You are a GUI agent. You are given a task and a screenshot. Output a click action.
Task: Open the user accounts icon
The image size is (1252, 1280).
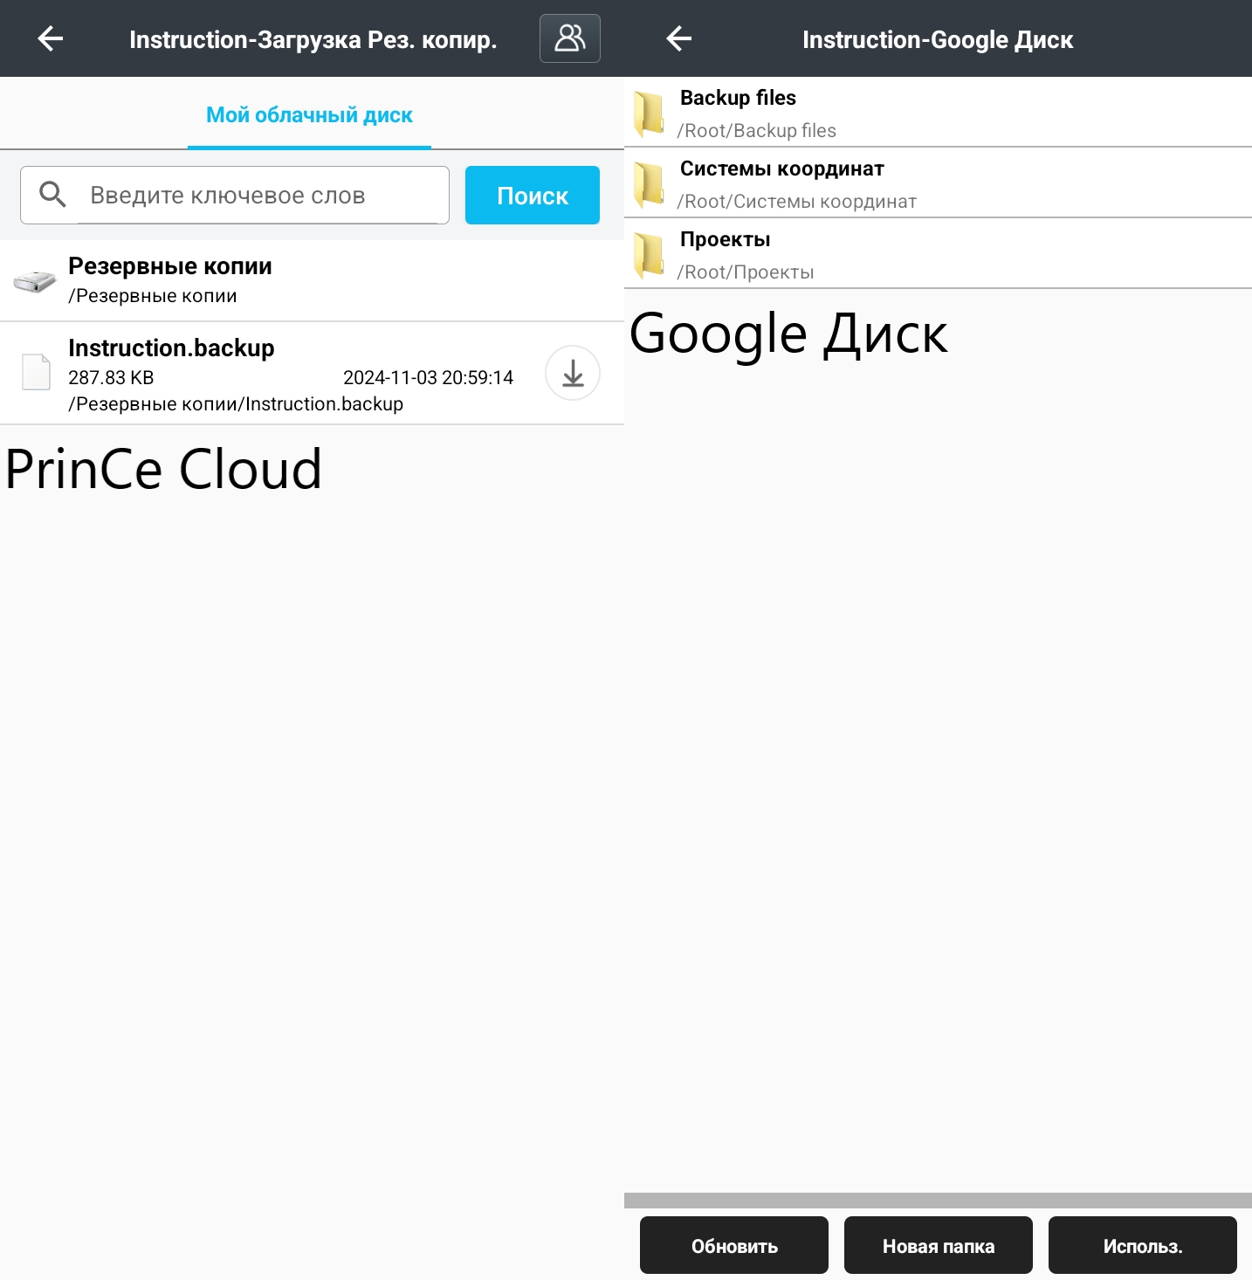pos(570,38)
